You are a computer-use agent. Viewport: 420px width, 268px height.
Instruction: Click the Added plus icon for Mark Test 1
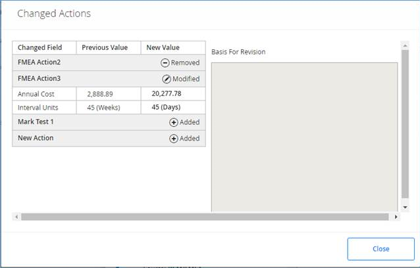point(173,122)
